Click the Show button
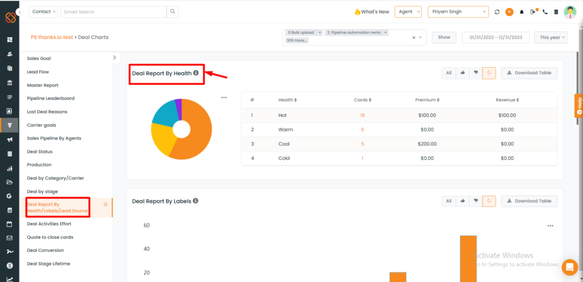This screenshot has width=583, height=282. (444, 37)
